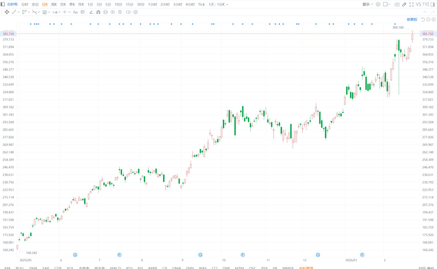
Task: Select the wave pattern drawing tool
Action: click(34, 12)
